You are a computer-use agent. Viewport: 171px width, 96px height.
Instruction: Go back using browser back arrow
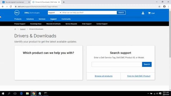coord(3,6)
